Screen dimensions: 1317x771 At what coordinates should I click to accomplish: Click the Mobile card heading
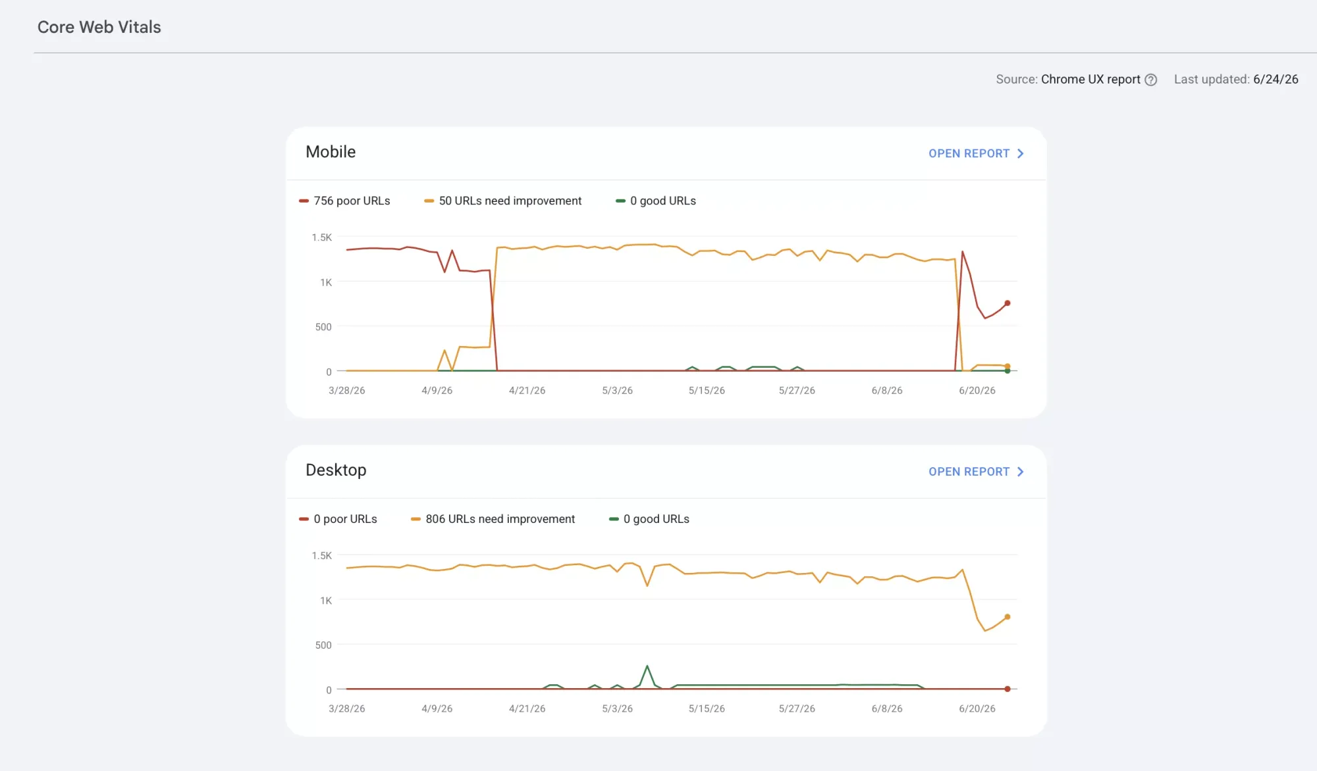(x=331, y=152)
